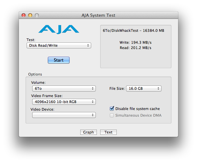197x163 pixels.
Task: Click the AJA logo image
Action: coord(59,29)
